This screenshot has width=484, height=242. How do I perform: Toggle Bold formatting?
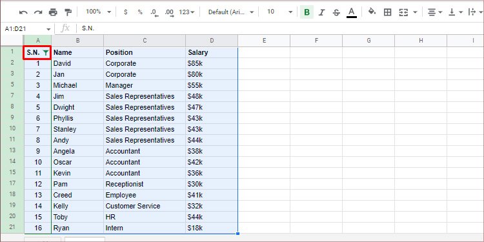tap(307, 12)
